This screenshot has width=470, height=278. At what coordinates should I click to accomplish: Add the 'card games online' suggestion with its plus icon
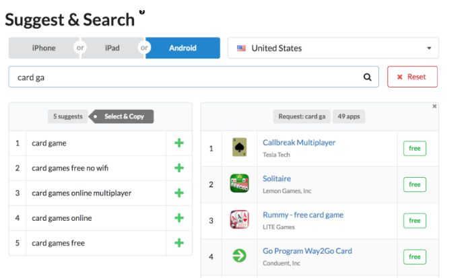[x=179, y=218]
